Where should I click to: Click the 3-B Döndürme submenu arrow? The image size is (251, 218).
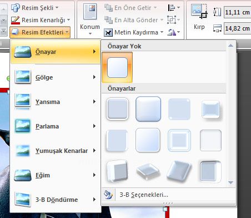(x=94, y=200)
